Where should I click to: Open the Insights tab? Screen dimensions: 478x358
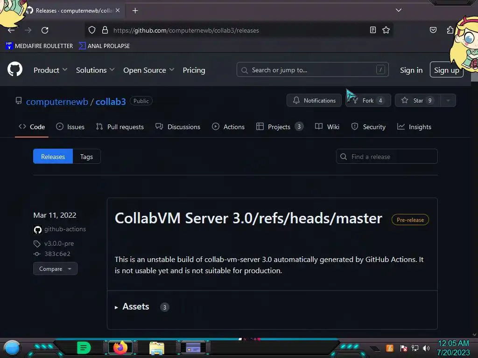tap(414, 127)
